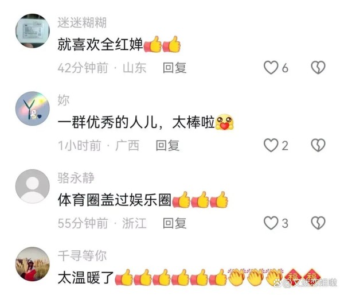Open 迷迷糊糊's profile avatar

click(x=33, y=30)
